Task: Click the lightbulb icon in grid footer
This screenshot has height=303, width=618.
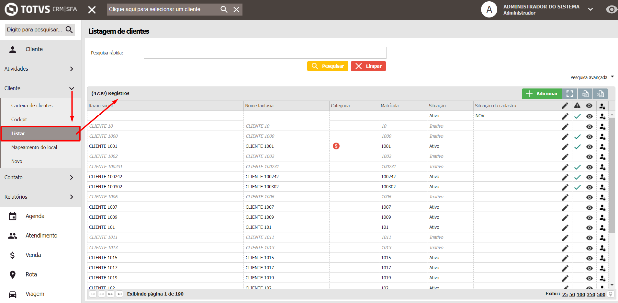Action: [x=611, y=294]
